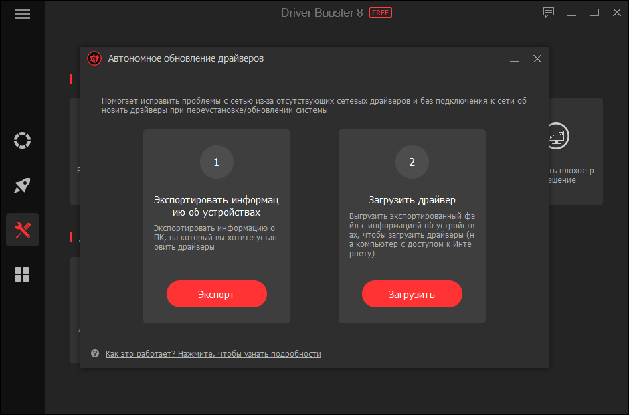Maximize the Driver Booster main window
Screen dimensions: 629x415
pyautogui.click(x=594, y=13)
